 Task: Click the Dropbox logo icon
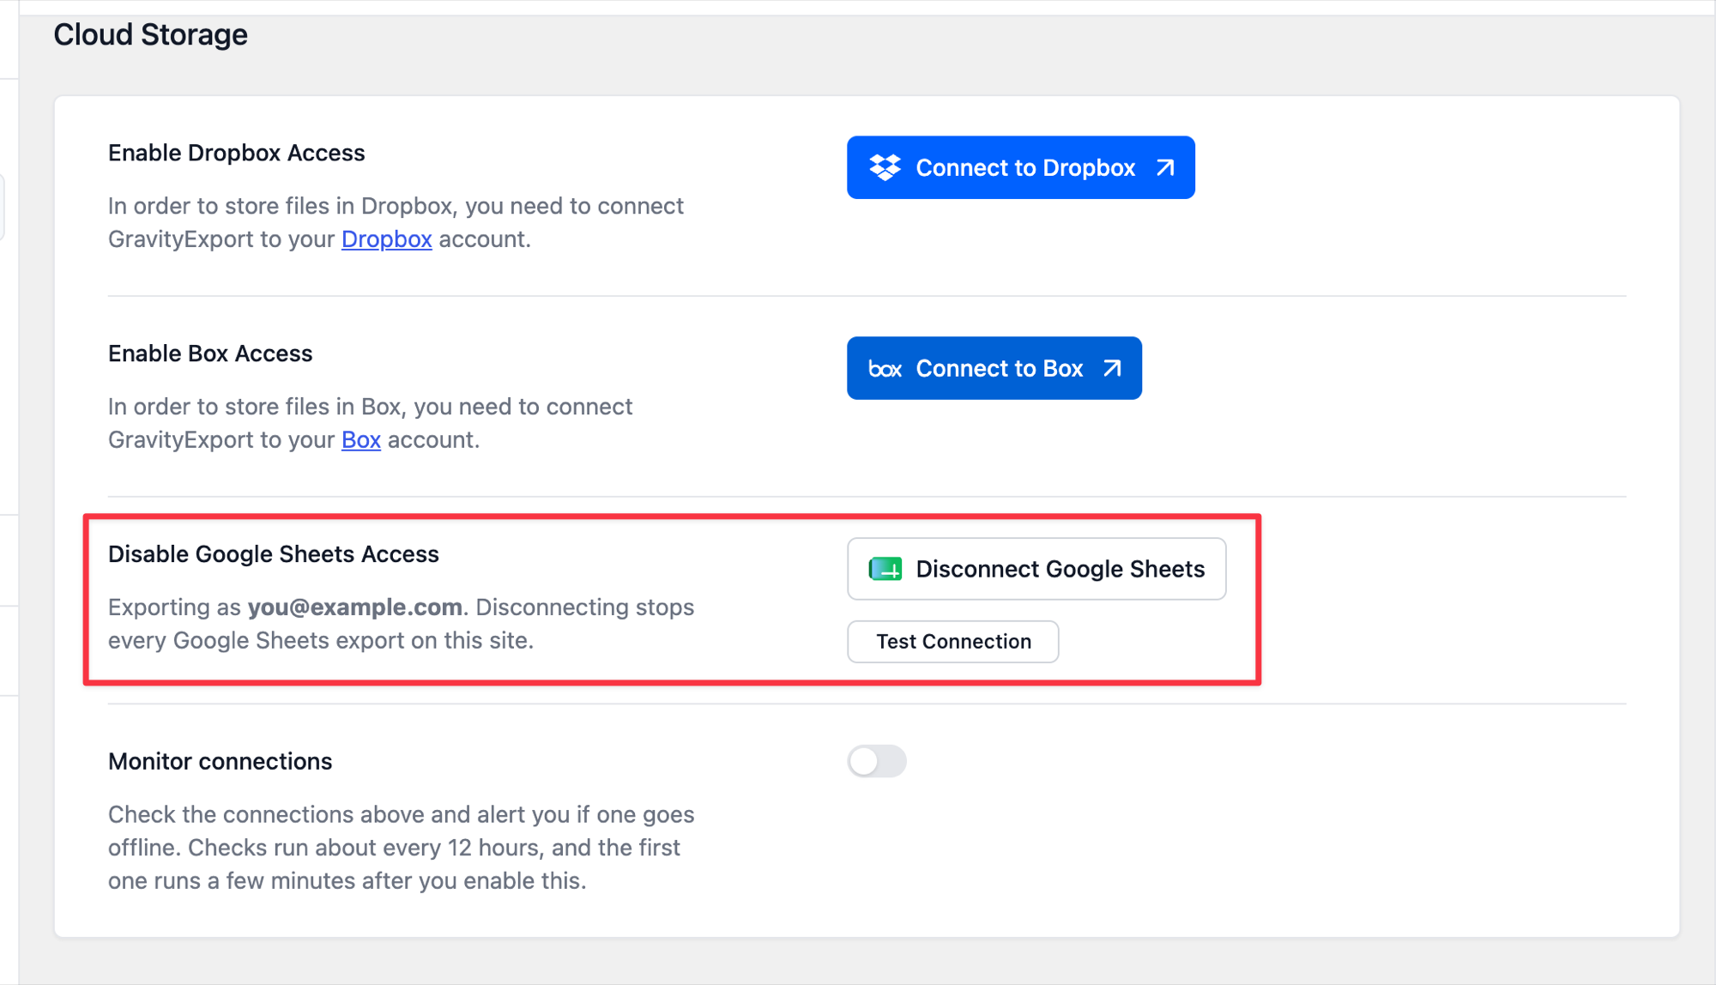point(885,167)
